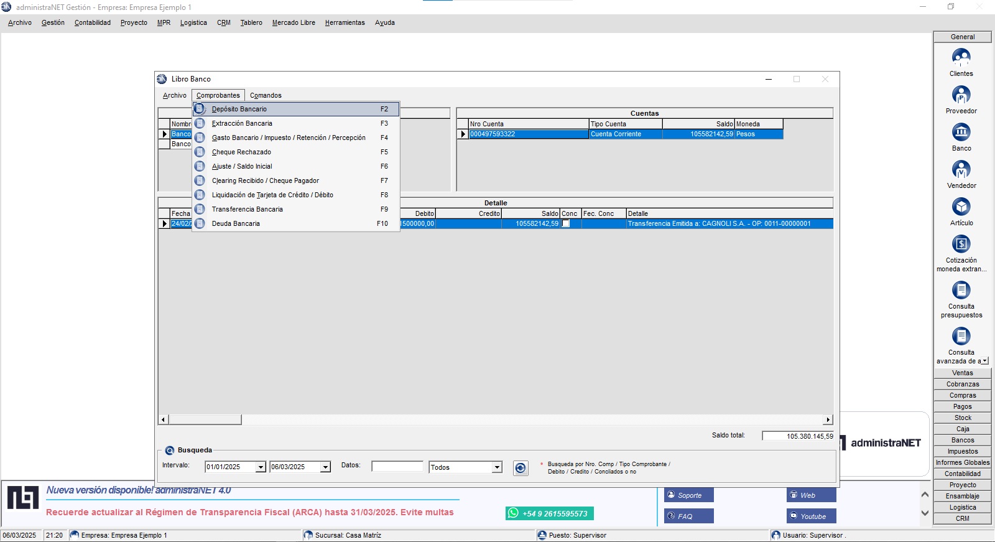This screenshot has height=542, width=995.
Task: Open Consulta avanzada icon
Action: (961, 336)
